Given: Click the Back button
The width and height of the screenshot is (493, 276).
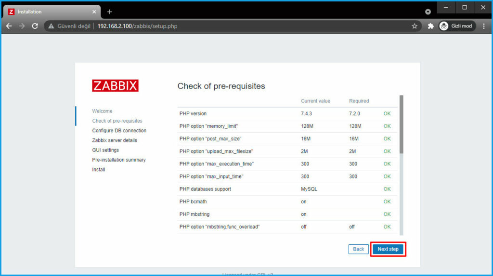Looking at the screenshot, I should (x=358, y=249).
